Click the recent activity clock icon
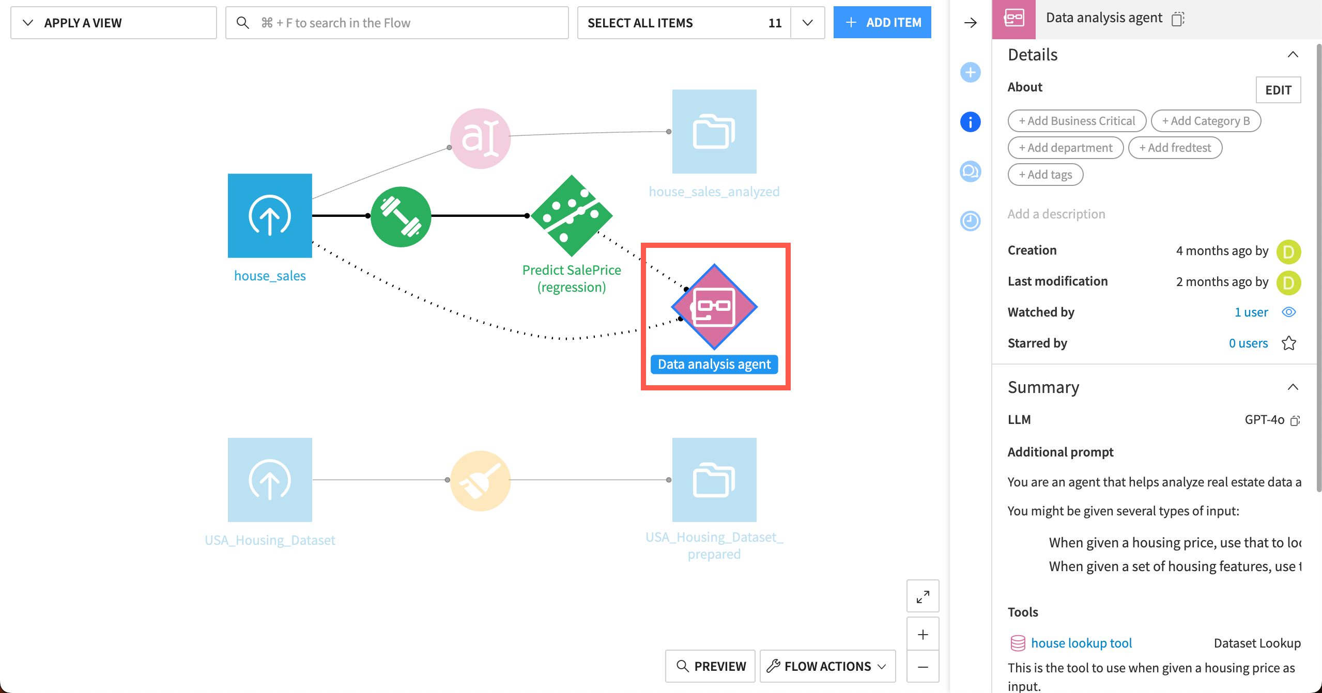This screenshot has width=1322, height=693. click(971, 221)
